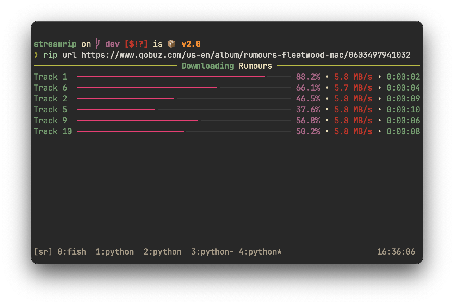
Task: Click the v2.0 version label
Action: tap(191, 44)
